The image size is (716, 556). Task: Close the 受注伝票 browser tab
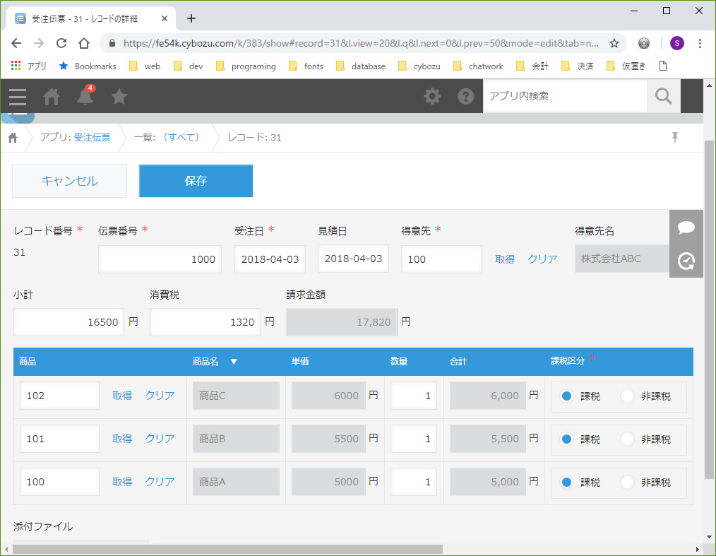(165, 18)
